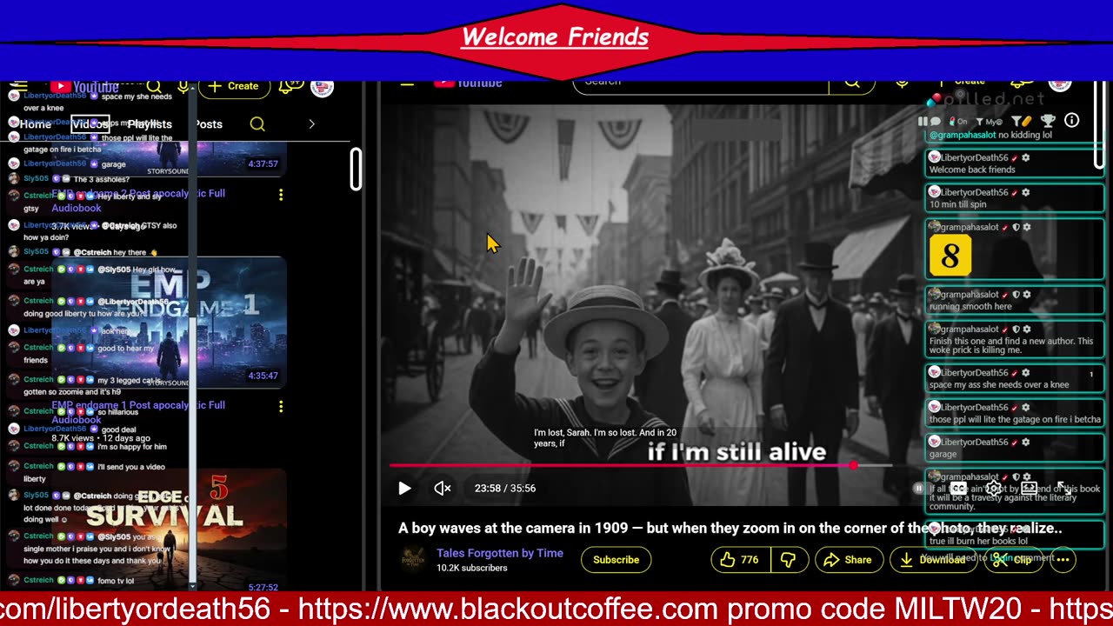Click the Share button under video
This screenshot has width=1113, height=626.
[848, 560]
